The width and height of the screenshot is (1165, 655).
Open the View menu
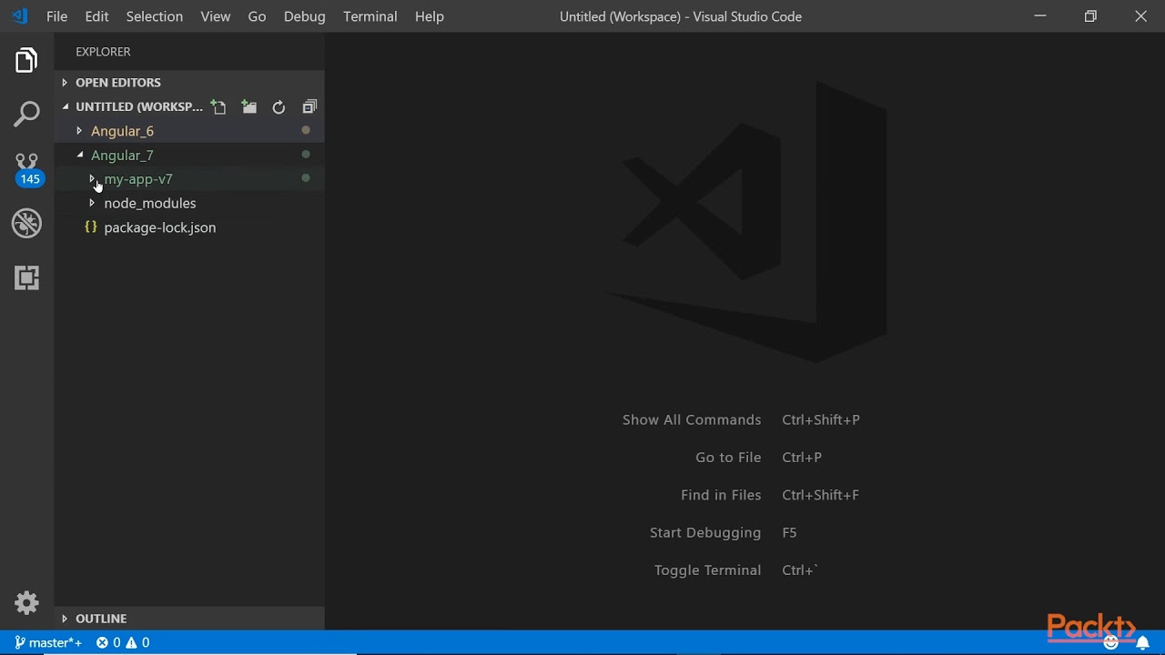(x=216, y=16)
